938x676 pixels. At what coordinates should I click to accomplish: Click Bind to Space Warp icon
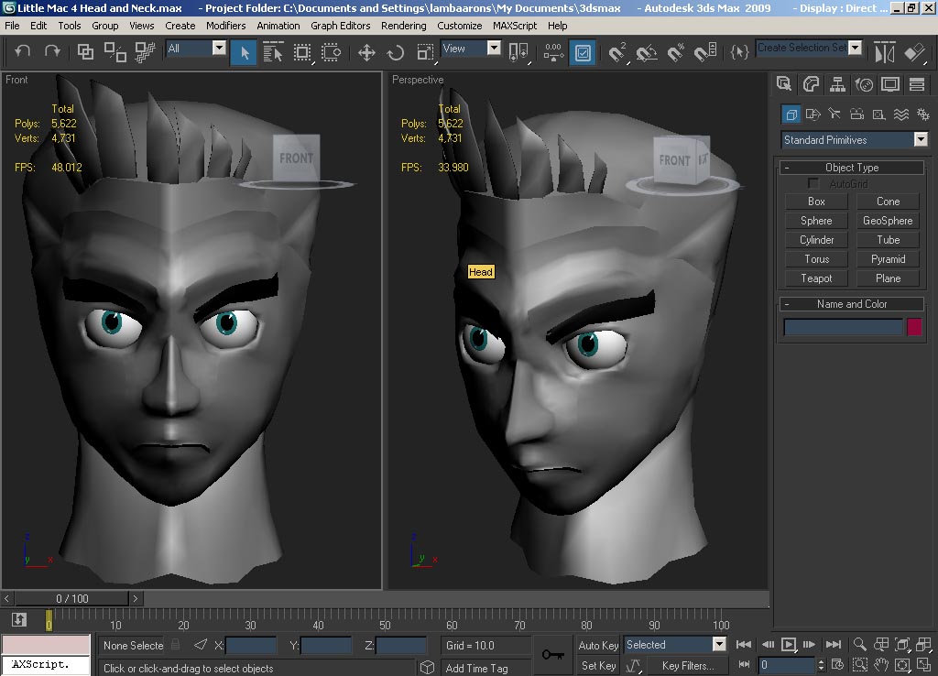pyautogui.click(x=145, y=52)
